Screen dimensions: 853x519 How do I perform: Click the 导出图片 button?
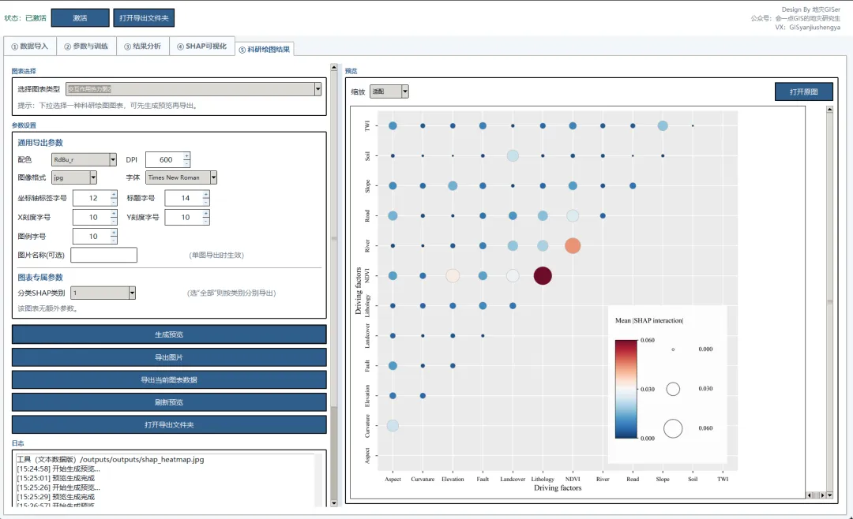pyautogui.click(x=169, y=357)
